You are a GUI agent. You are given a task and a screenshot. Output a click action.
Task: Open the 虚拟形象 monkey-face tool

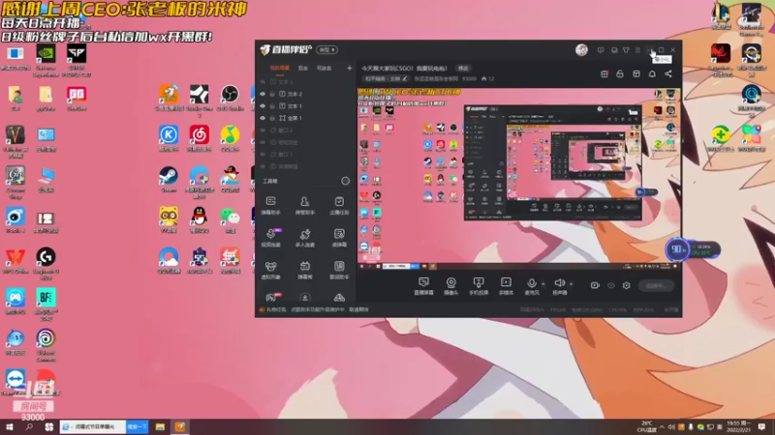(270, 270)
